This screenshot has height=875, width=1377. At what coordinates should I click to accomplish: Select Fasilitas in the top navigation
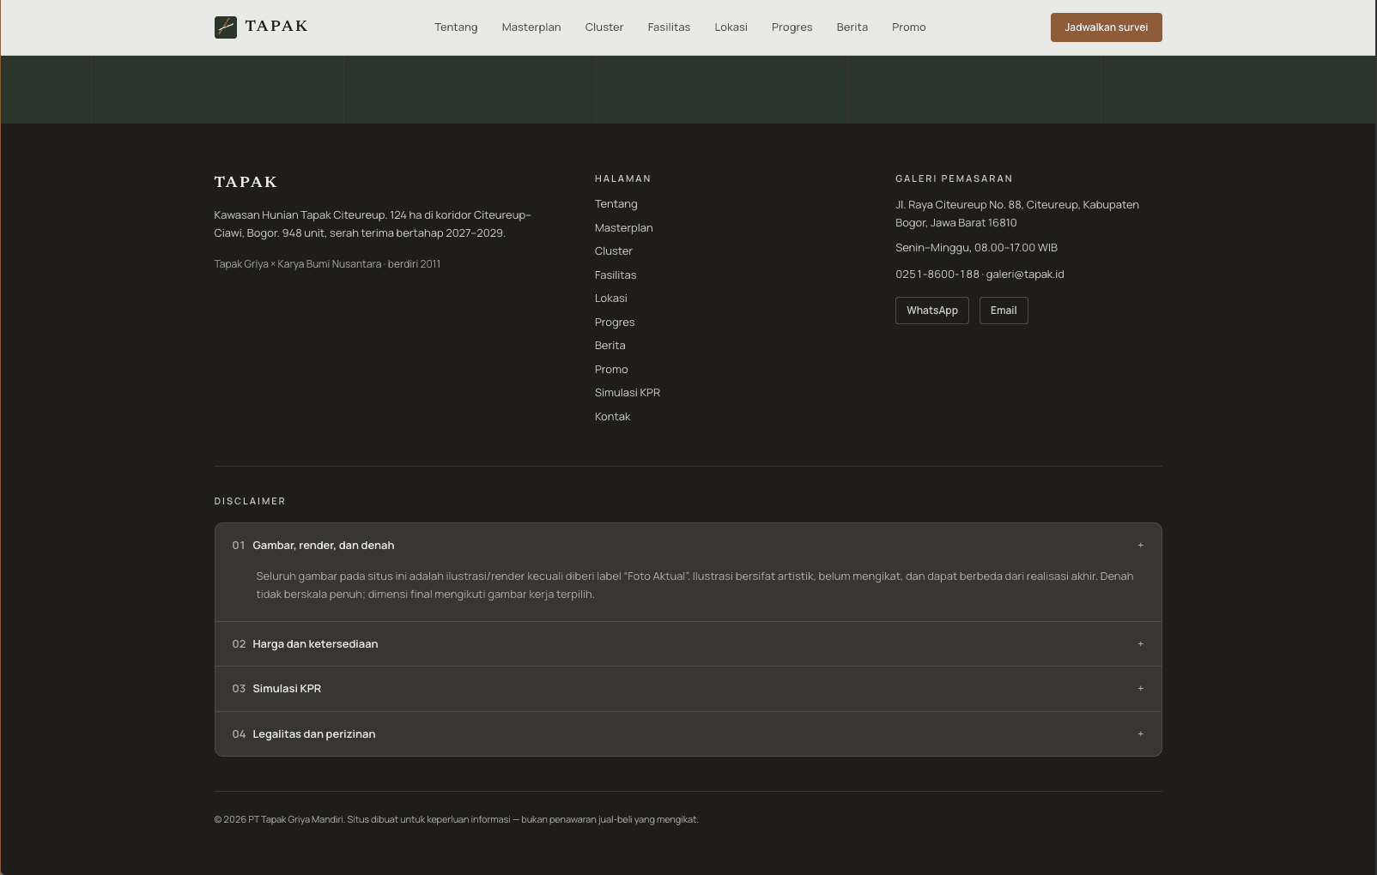pos(669,27)
